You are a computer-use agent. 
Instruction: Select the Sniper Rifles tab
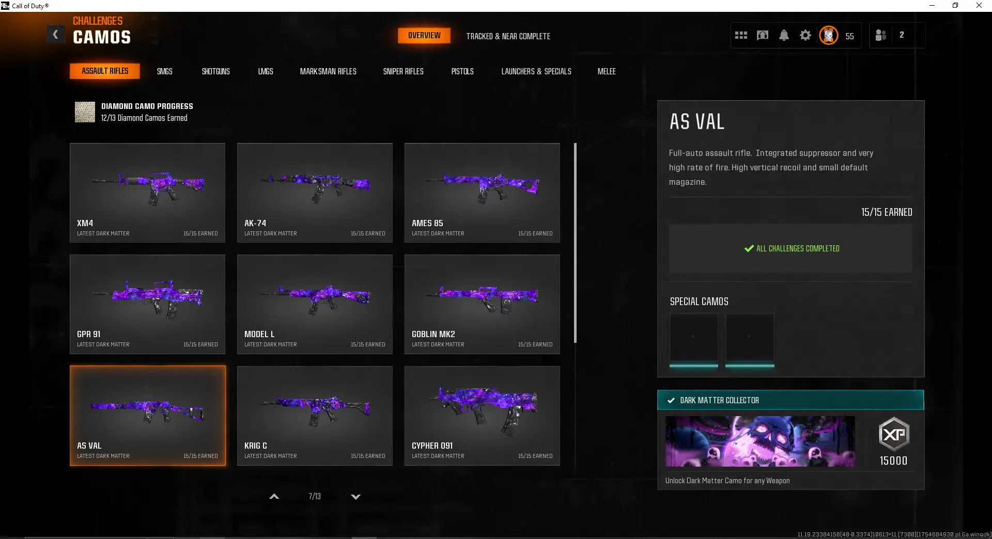[403, 71]
